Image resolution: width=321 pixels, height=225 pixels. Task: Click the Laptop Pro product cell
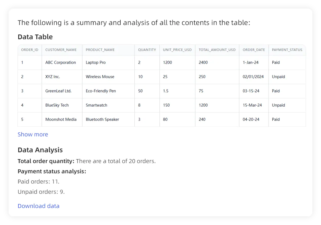pyautogui.click(x=96, y=63)
